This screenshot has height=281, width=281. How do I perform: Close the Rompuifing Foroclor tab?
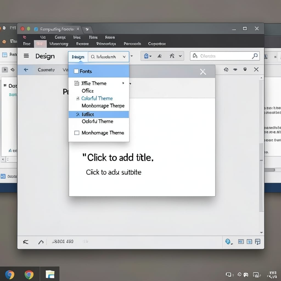tap(78, 29)
